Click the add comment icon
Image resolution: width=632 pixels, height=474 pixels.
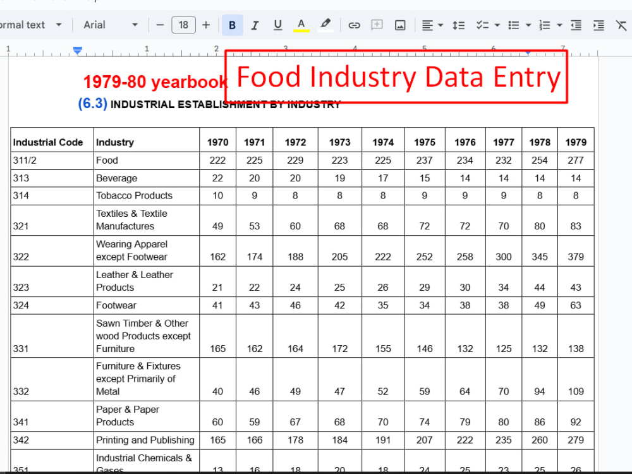[377, 25]
